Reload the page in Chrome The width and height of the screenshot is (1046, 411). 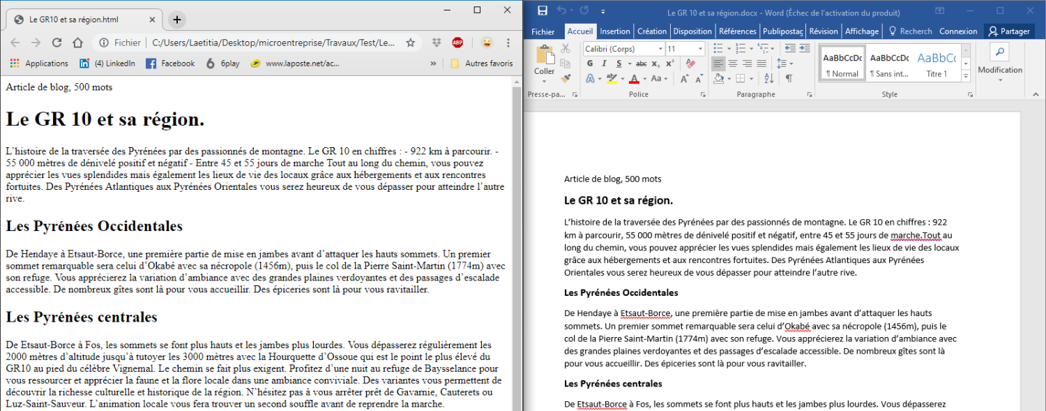[x=56, y=43]
